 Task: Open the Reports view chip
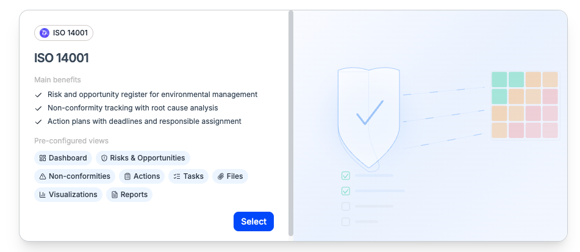coord(129,195)
